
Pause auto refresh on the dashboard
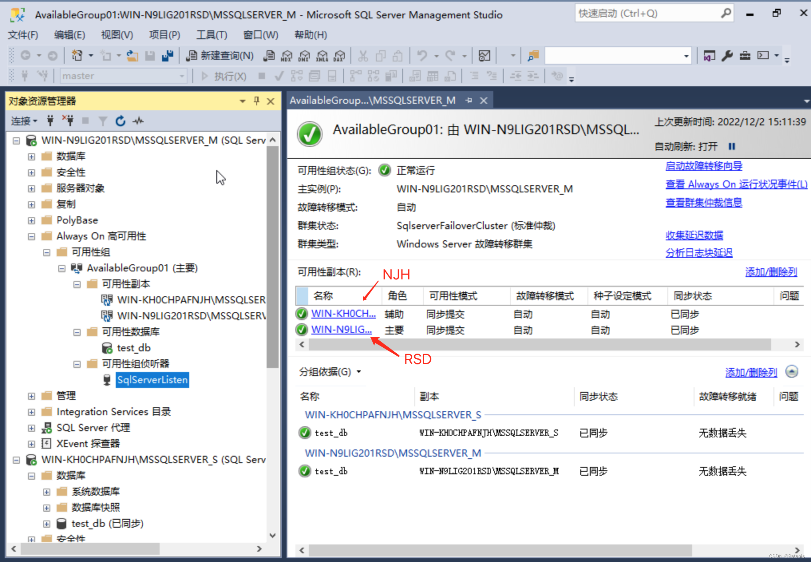click(732, 146)
